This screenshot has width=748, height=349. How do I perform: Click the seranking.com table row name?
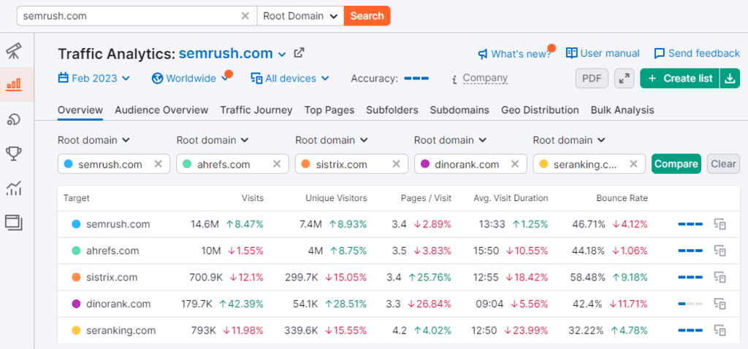121,331
